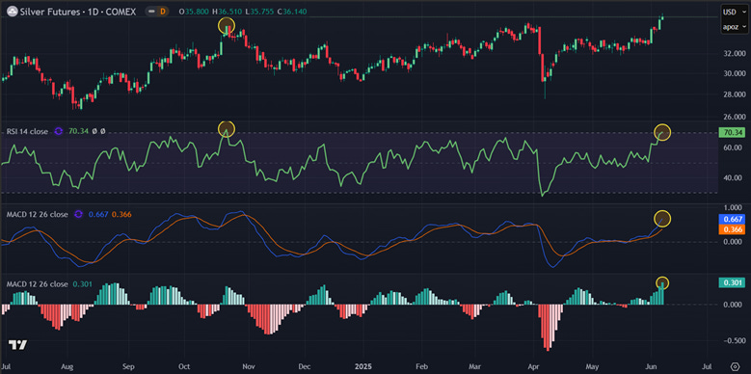Click the 32.000 price scale label

click(734, 53)
